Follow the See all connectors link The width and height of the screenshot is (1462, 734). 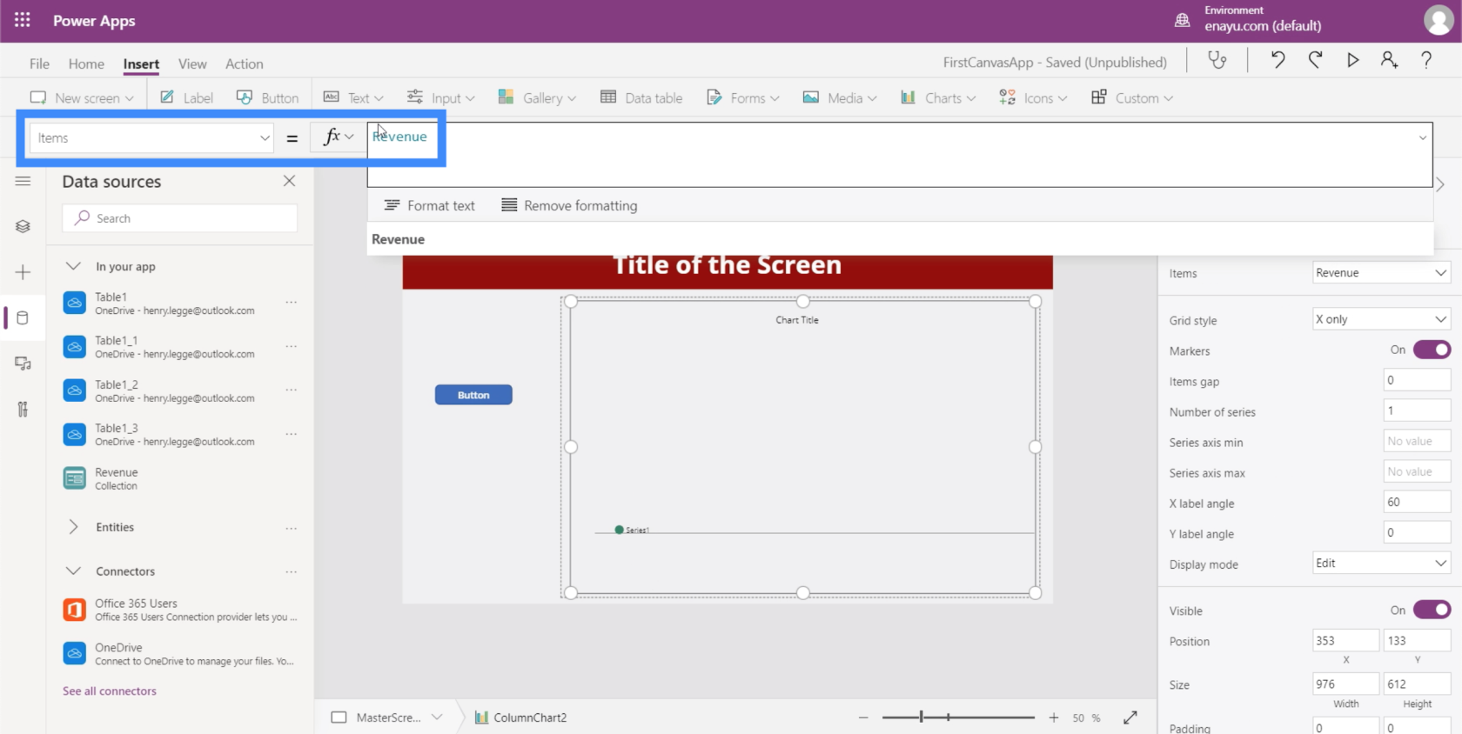click(x=110, y=691)
